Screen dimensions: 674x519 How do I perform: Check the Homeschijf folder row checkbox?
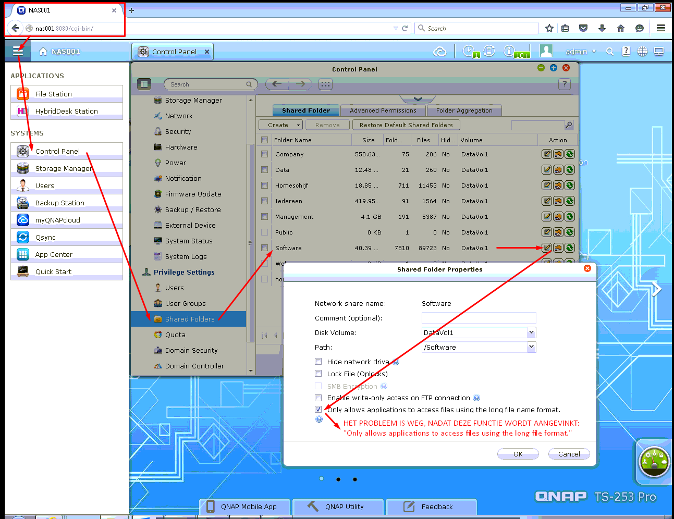[x=265, y=186]
